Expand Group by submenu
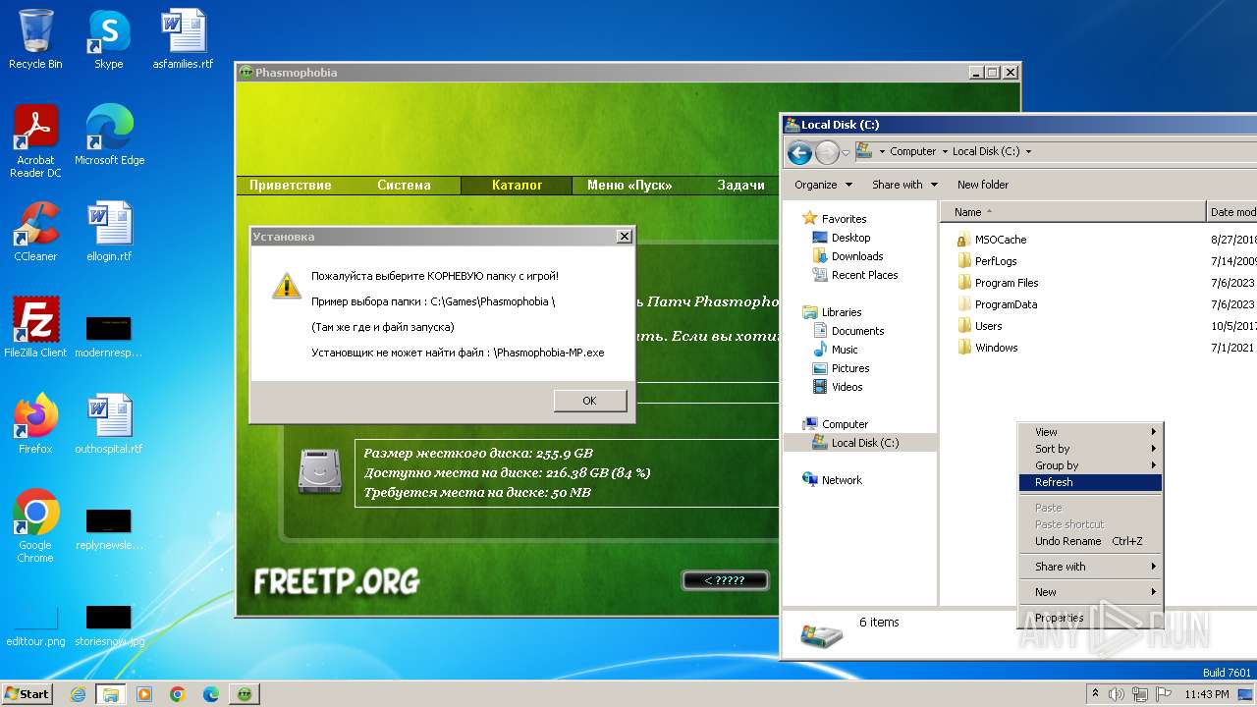This screenshot has height=707, width=1257. point(1090,465)
